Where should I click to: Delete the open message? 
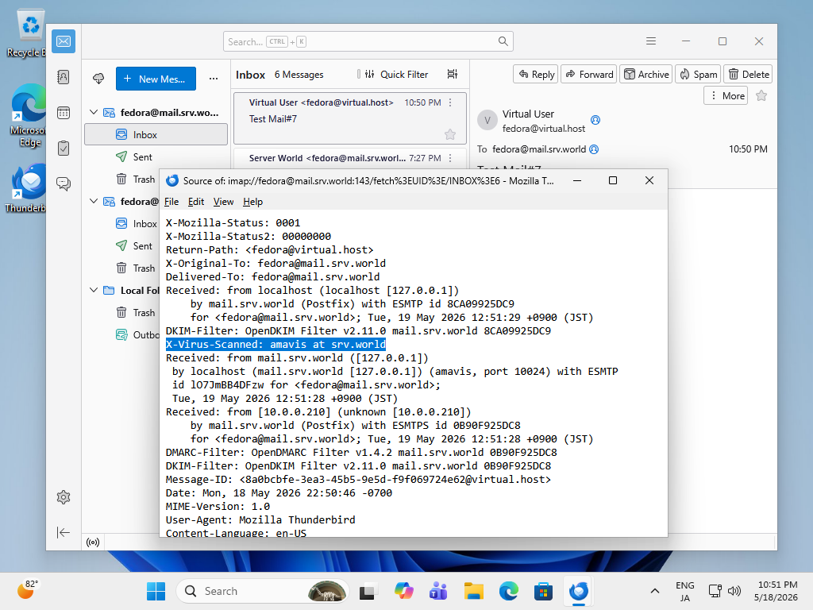tap(748, 74)
